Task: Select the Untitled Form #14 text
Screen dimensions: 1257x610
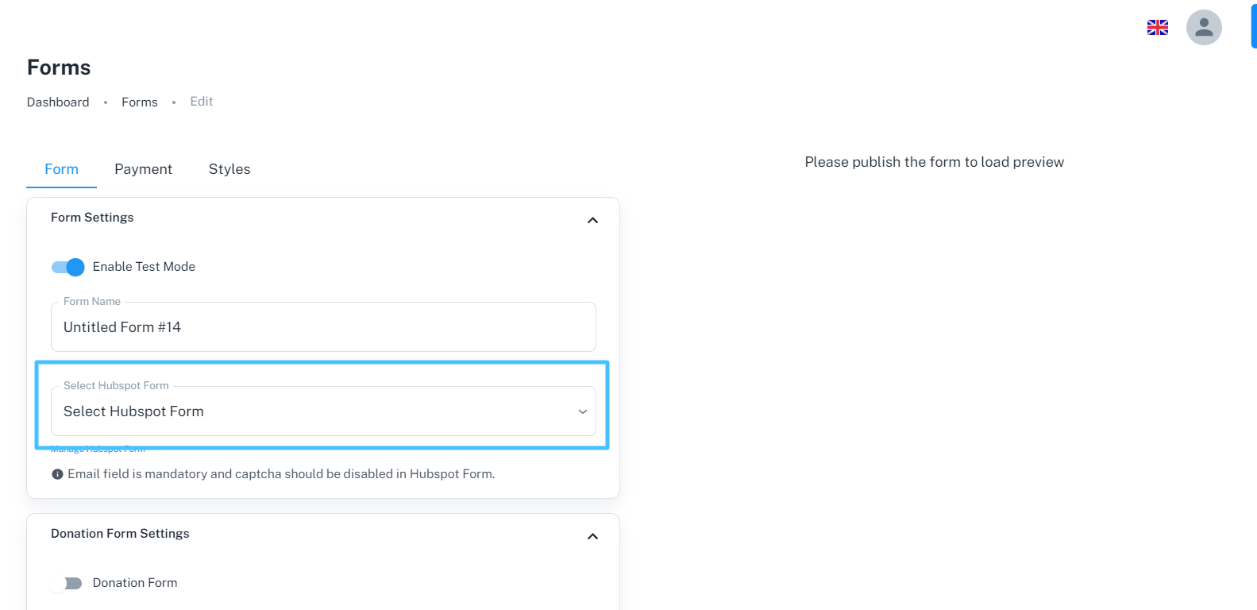Action: [x=121, y=326]
